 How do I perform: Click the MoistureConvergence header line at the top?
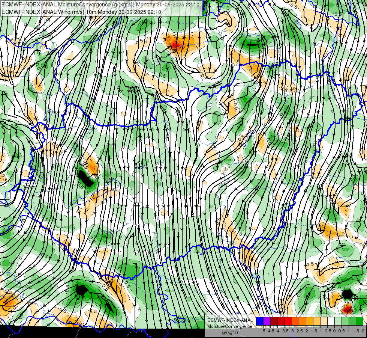tap(100, 5)
